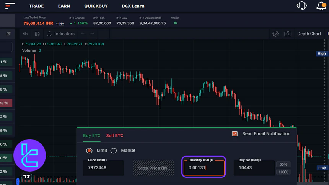329x185 pixels.
Task: Click the Price (INR) input field
Action: coord(103,168)
